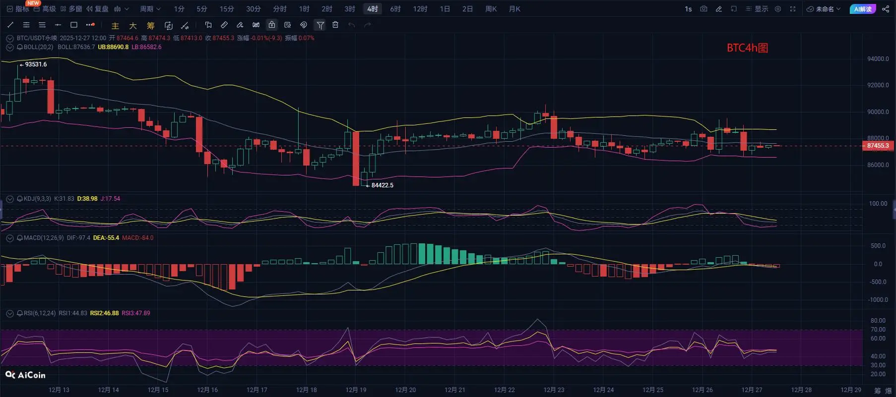Click the 筹 button at bottom-right corner
The height and width of the screenshot is (397, 896).
(x=877, y=391)
